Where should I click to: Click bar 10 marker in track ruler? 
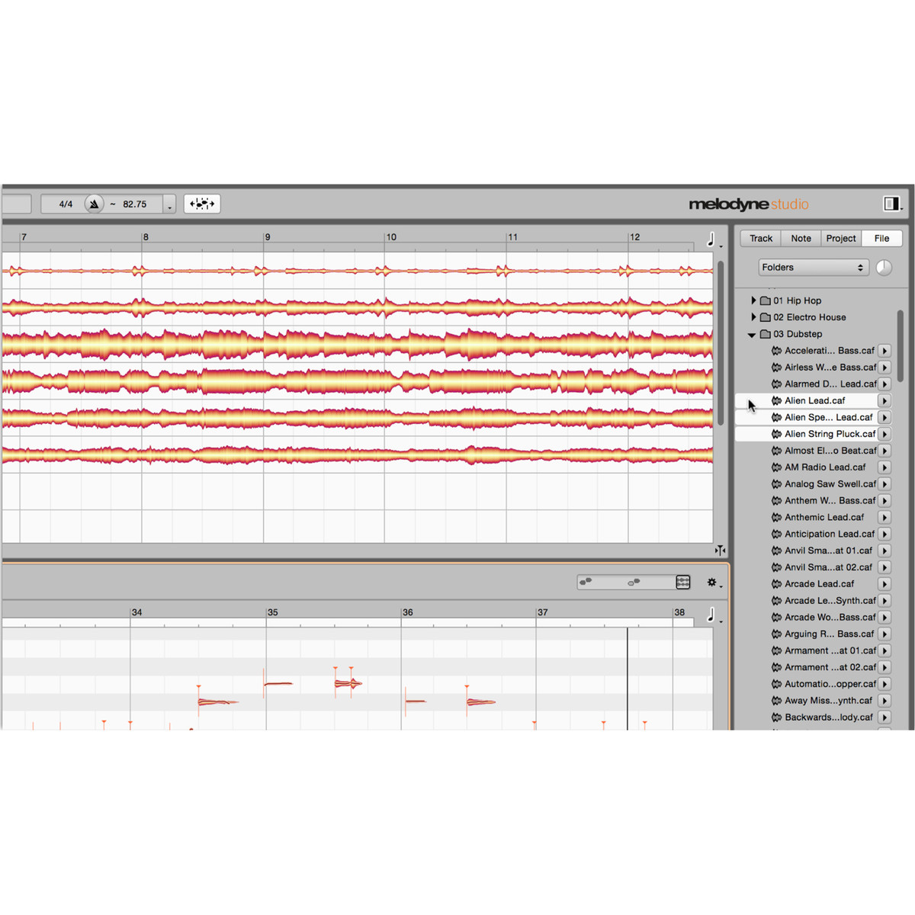[x=390, y=237]
